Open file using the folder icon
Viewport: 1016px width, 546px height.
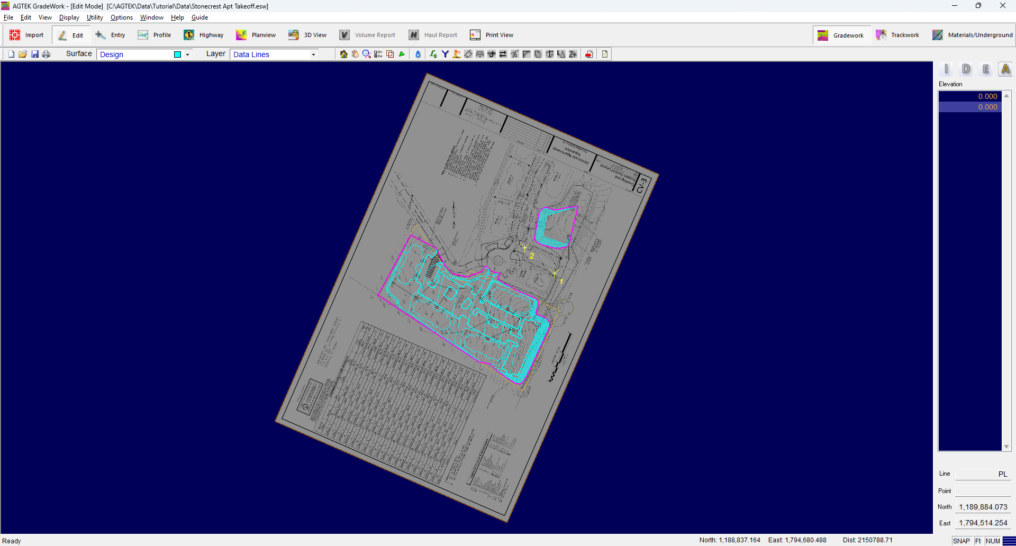[x=23, y=54]
